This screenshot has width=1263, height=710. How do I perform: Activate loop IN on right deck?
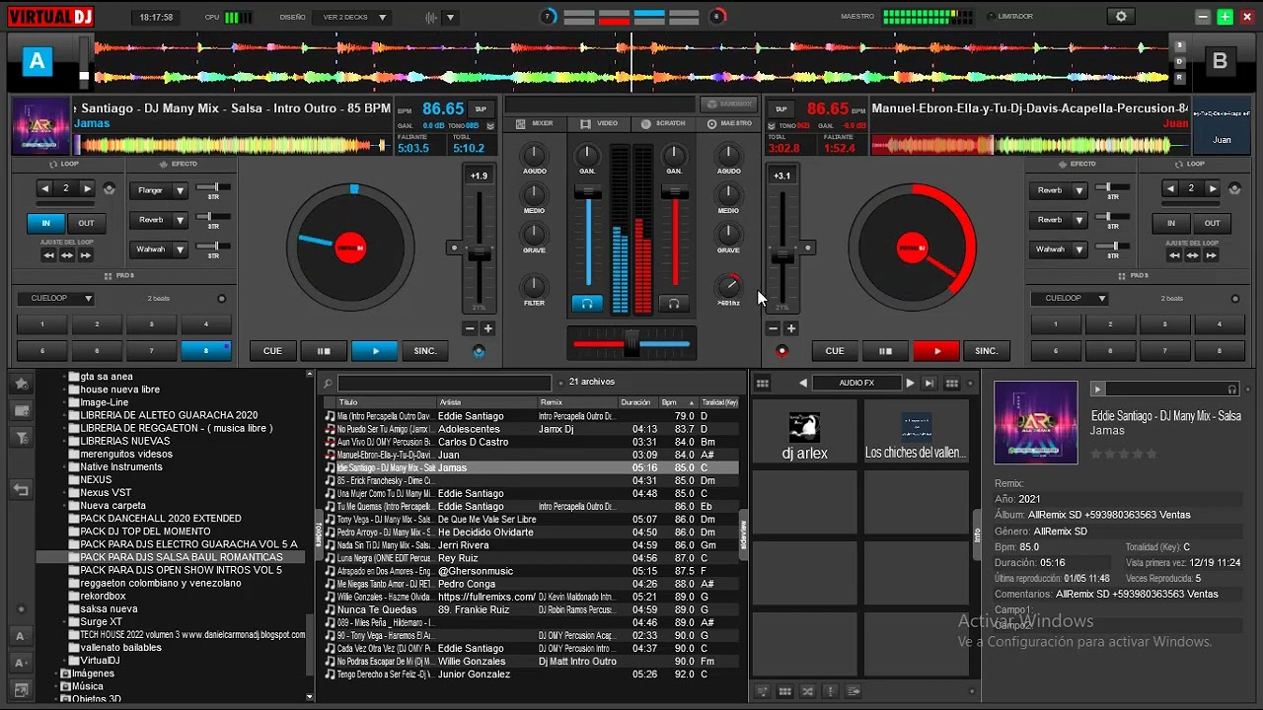point(1171,223)
